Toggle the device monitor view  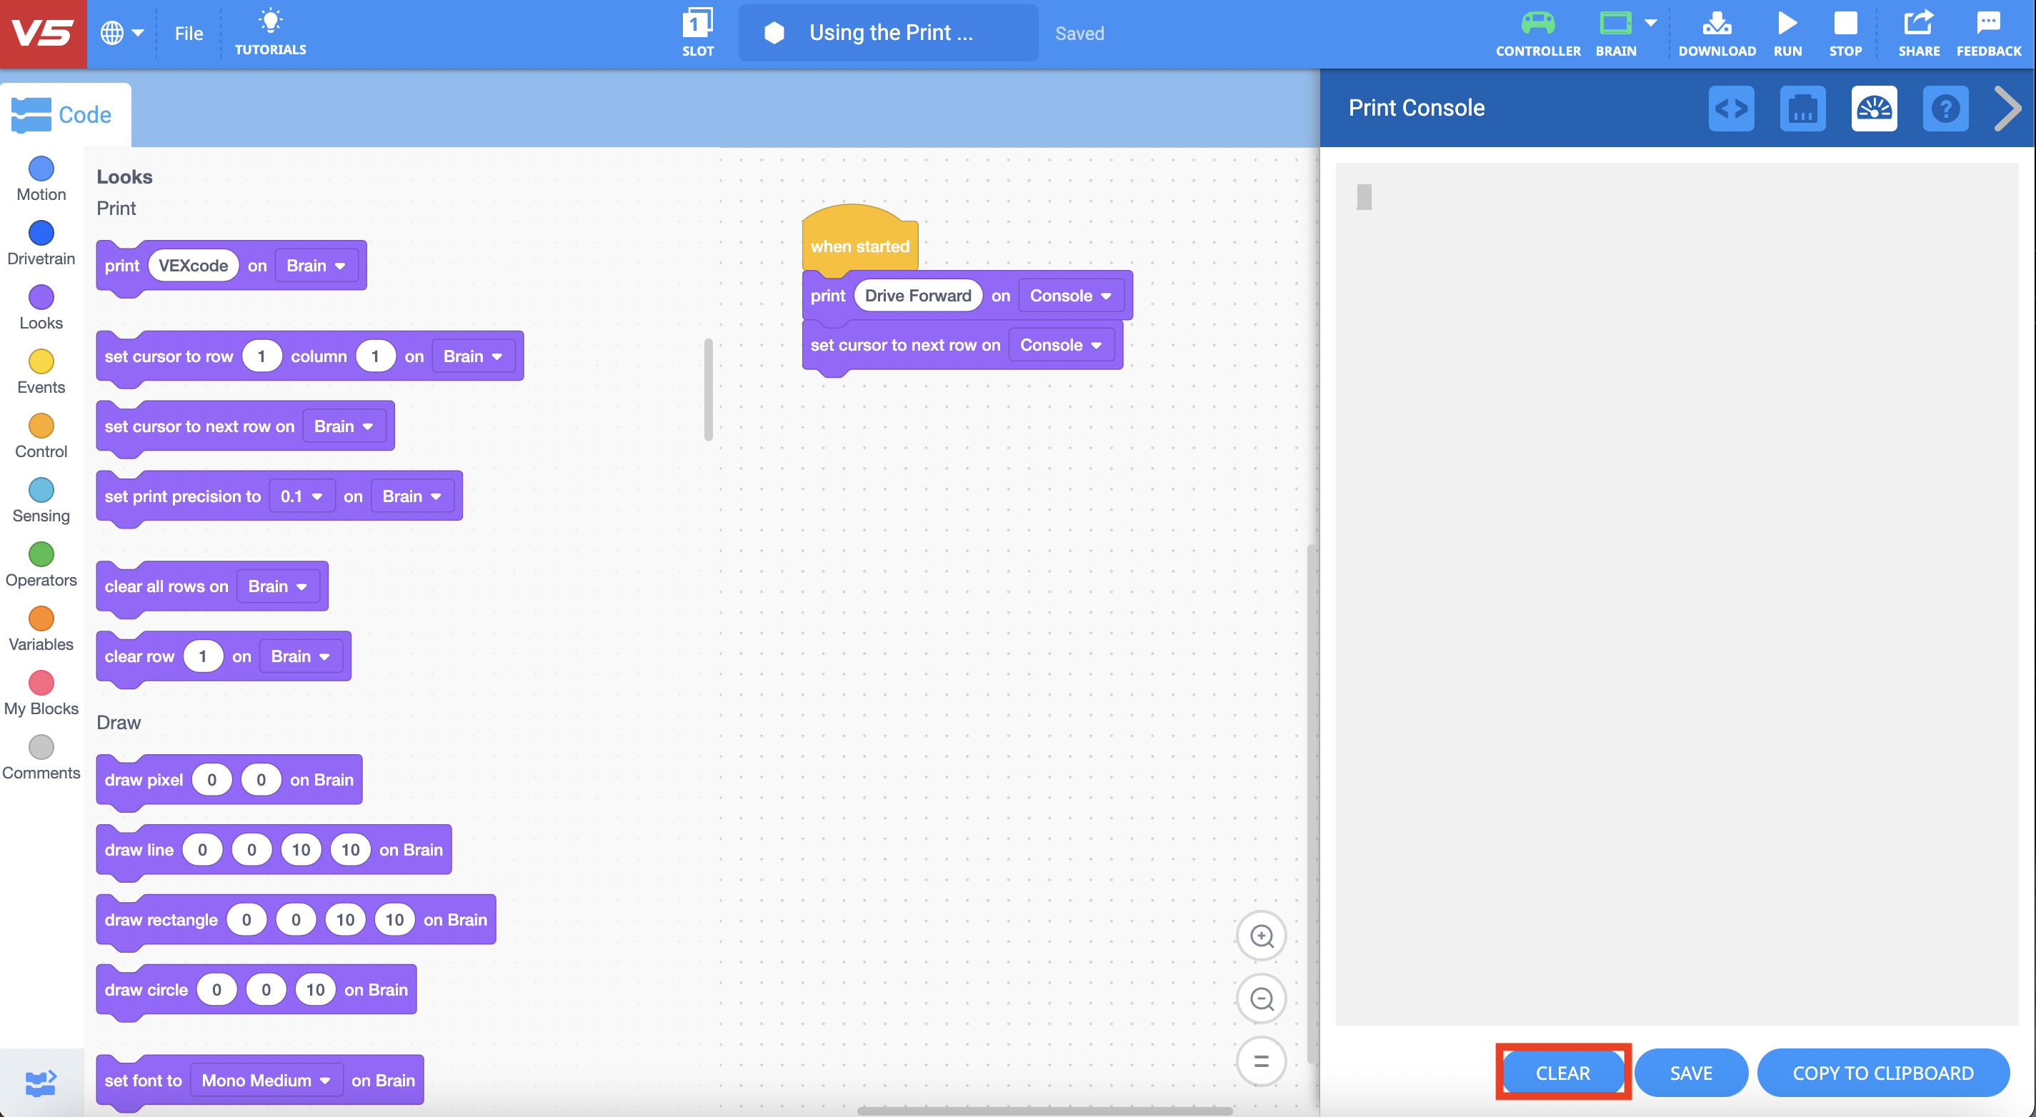coord(1803,109)
